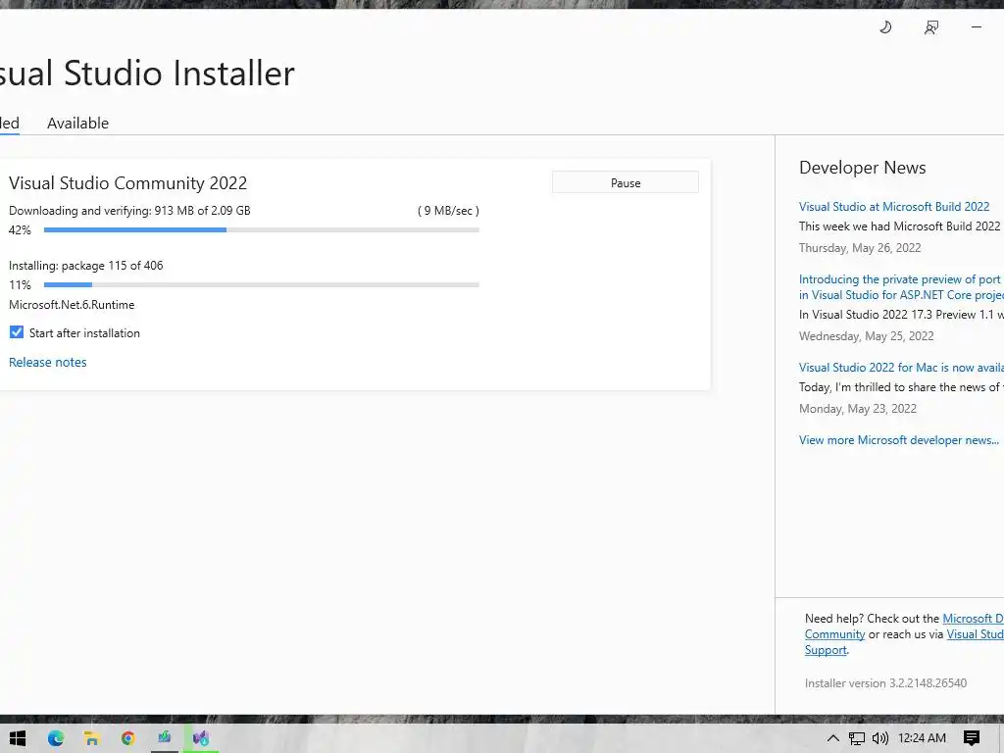1004x753 pixels.
Task: Minimize the Visual Studio Installer window
Action: (x=977, y=26)
